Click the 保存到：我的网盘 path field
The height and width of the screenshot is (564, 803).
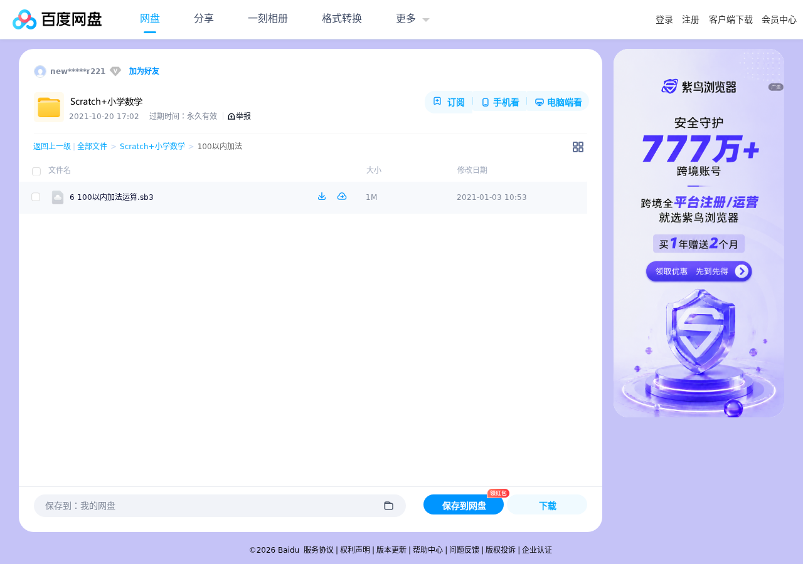[220, 506]
